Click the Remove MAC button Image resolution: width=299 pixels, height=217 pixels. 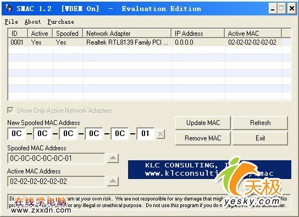pyautogui.click(x=203, y=138)
